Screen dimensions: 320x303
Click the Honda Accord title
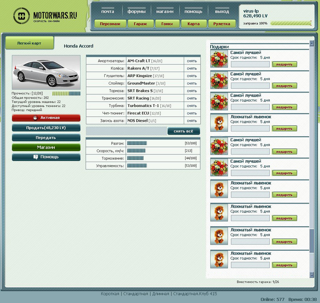78,46
